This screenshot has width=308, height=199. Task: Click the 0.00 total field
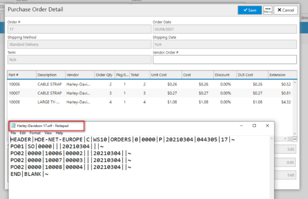click(285, 162)
